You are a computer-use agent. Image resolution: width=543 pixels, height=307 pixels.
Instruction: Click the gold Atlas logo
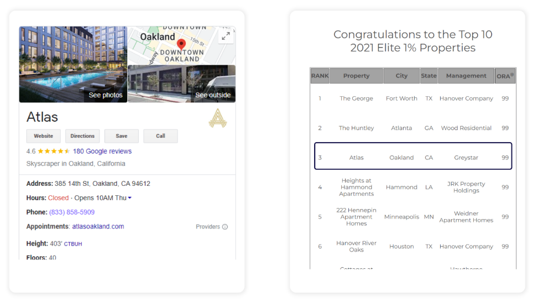pos(217,118)
